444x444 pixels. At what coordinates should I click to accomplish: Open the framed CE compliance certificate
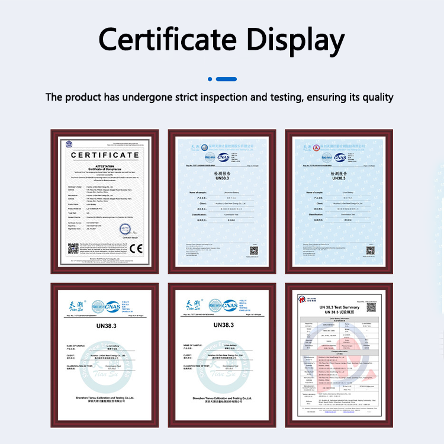(104, 202)
